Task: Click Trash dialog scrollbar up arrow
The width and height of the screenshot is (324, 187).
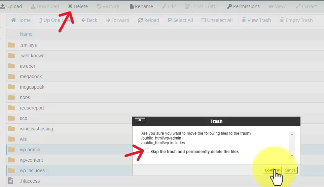Action: point(292,134)
